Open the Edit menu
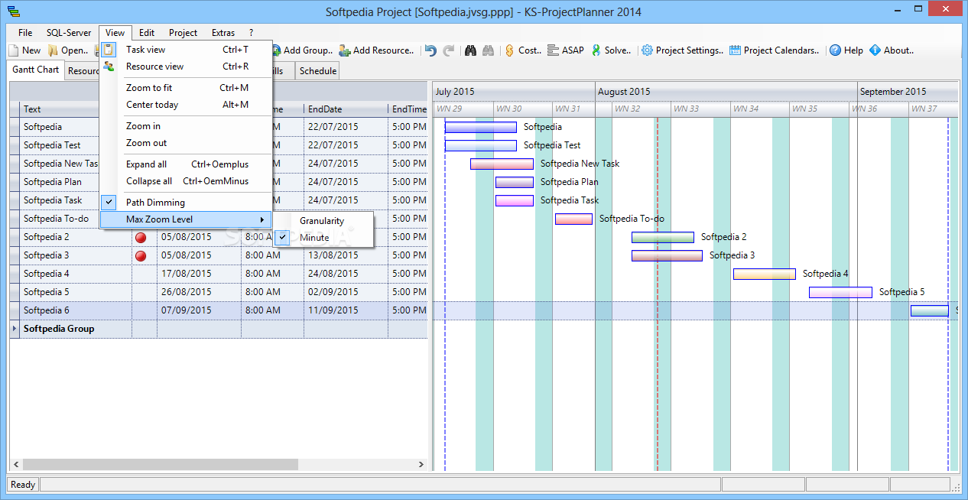 tap(147, 33)
